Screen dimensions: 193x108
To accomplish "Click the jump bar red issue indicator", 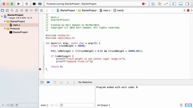I will (188, 10).
